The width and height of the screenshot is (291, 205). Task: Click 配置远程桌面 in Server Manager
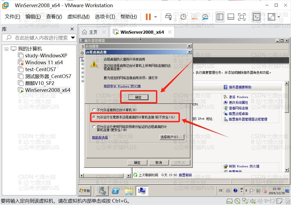pyautogui.click(x=238, y=114)
